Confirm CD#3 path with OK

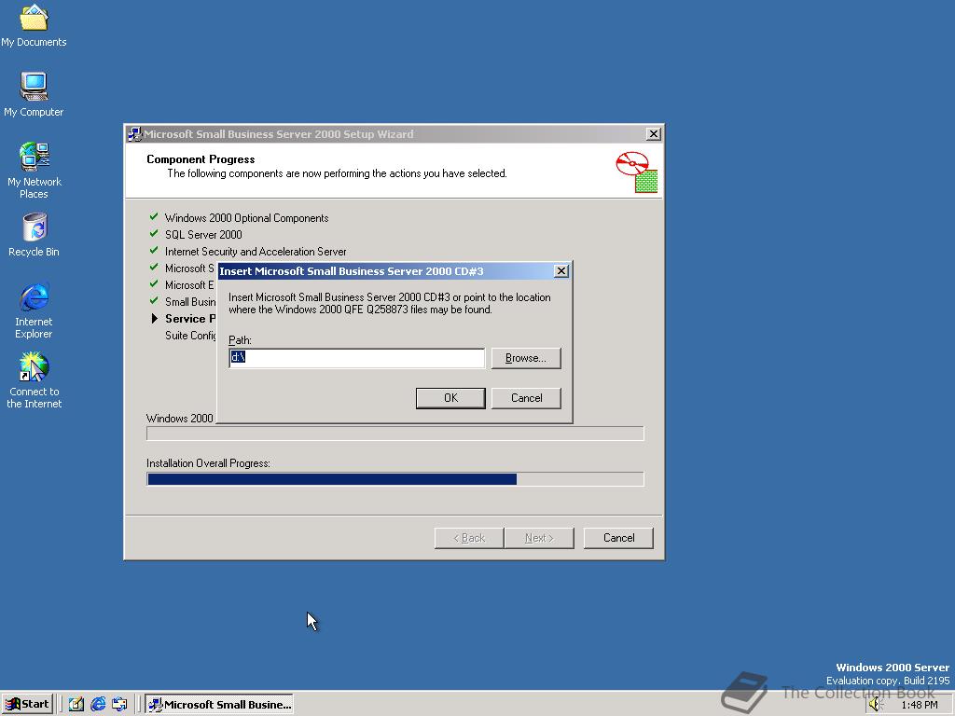pyautogui.click(x=450, y=398)
